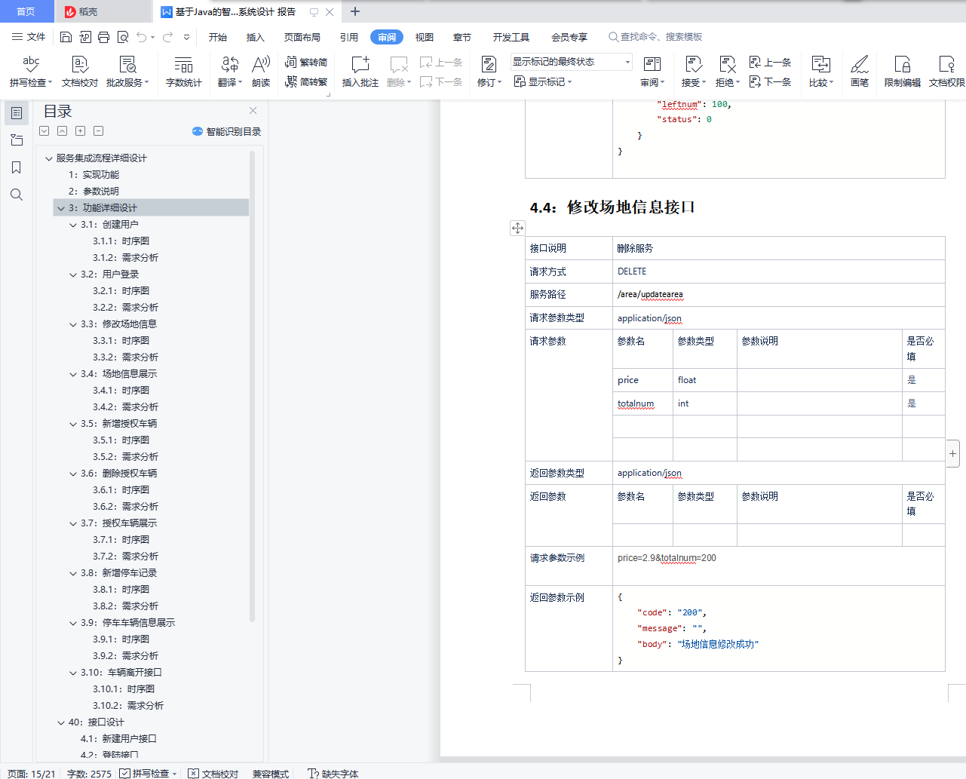Click the plus button at table's right edge

953,453
